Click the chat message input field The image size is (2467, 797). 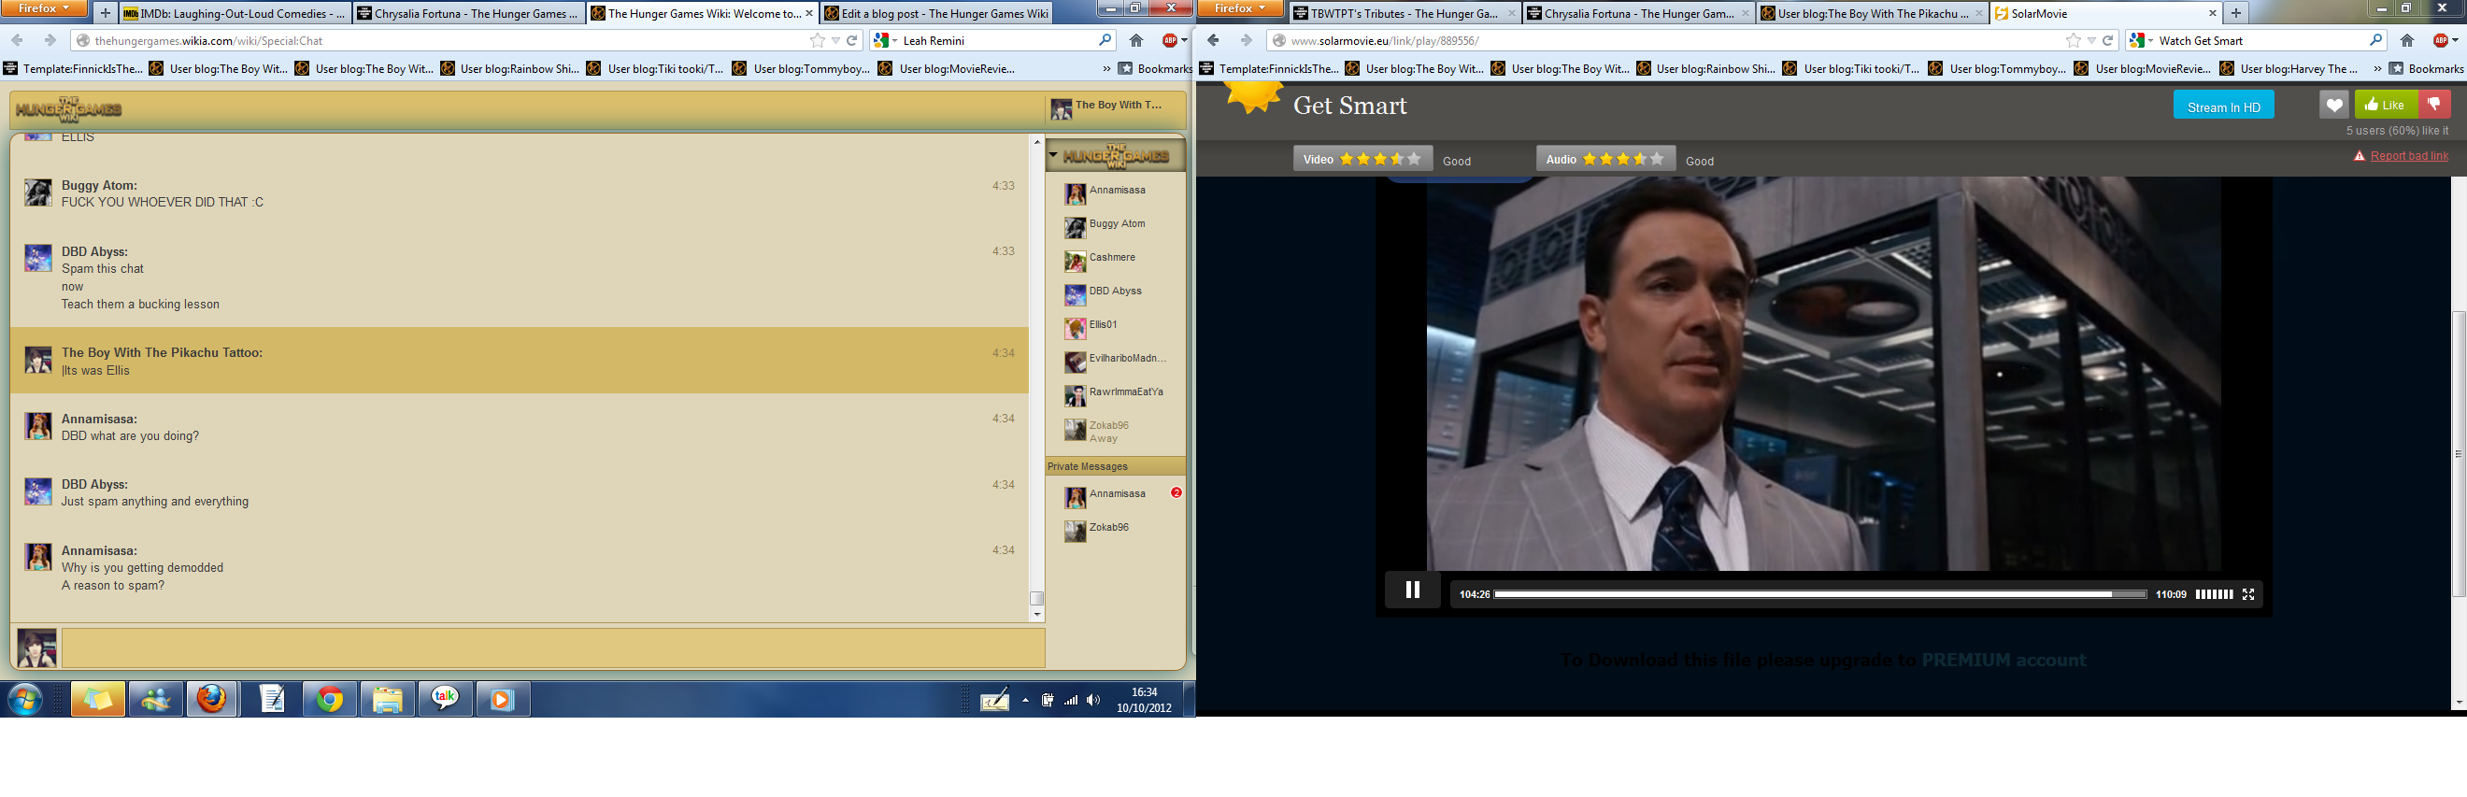552,648
